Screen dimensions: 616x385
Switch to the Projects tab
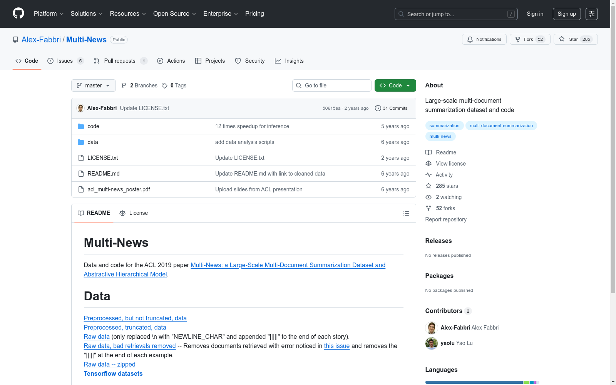(x=210, y=61)
